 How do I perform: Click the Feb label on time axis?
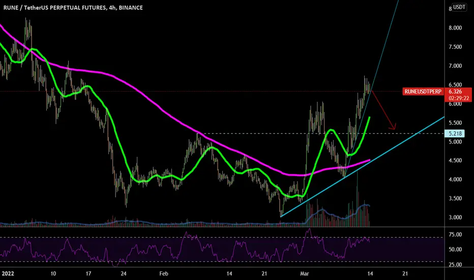tap(164, 274)
